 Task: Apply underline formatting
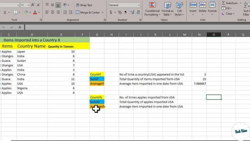(5, 12)
